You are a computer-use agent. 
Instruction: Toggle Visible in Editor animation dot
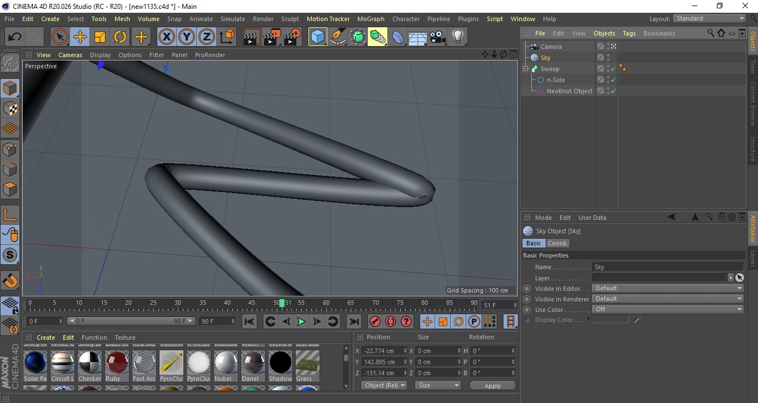pos(527,289)
